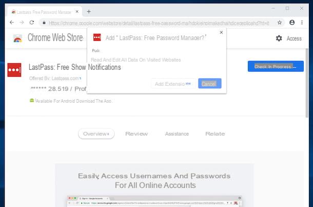Click the Chrome Web Store title text
Viewport: 313px width, 207px height.
tap(55, 37)
